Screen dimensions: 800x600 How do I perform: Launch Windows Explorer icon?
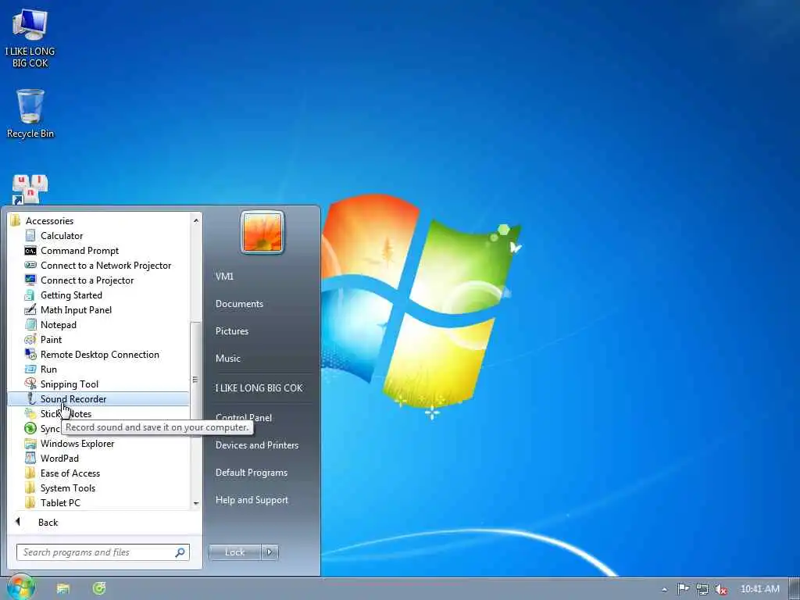pos(30,443)
